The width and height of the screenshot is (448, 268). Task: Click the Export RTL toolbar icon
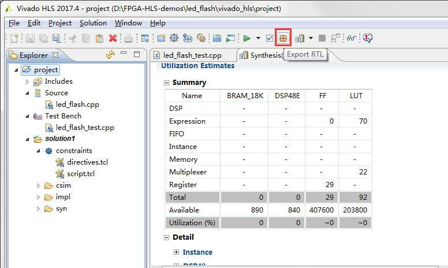click(283, 38)
